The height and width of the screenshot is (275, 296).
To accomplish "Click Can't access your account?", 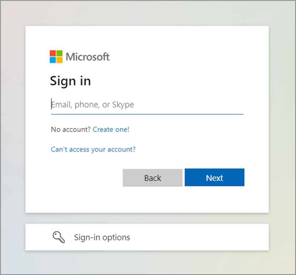I will pos(93,149).
